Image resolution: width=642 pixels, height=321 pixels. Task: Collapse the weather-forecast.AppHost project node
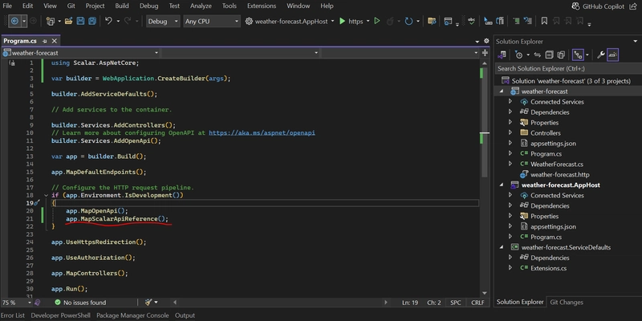502,185
